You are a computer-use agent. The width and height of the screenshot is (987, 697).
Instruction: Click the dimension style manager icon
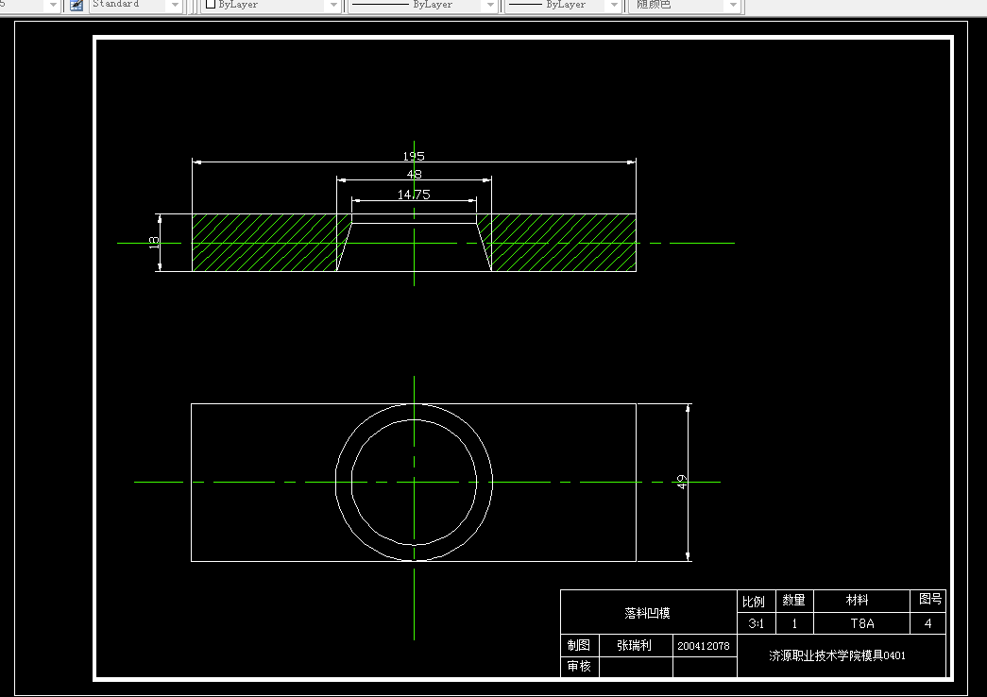coord(77,5)
